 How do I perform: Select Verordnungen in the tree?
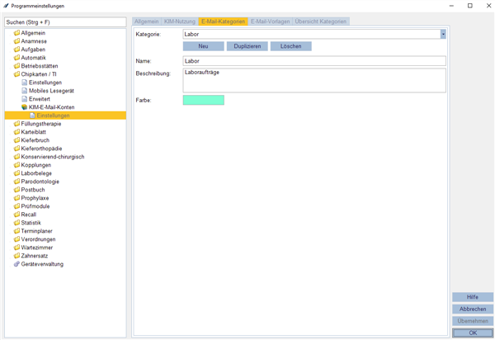[38, 239]
